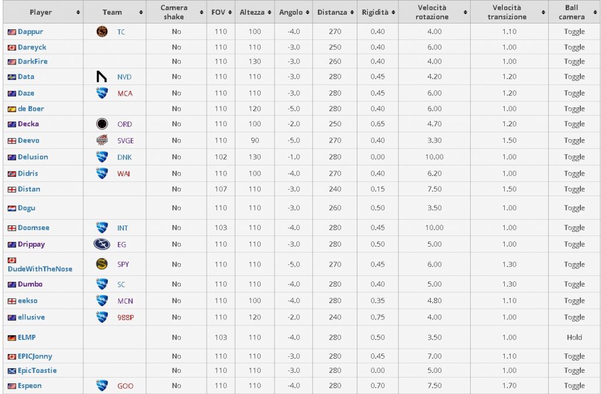Sort table by Player column arrows
Viewport: 601px width, 394px height.
tap(78, 12)
